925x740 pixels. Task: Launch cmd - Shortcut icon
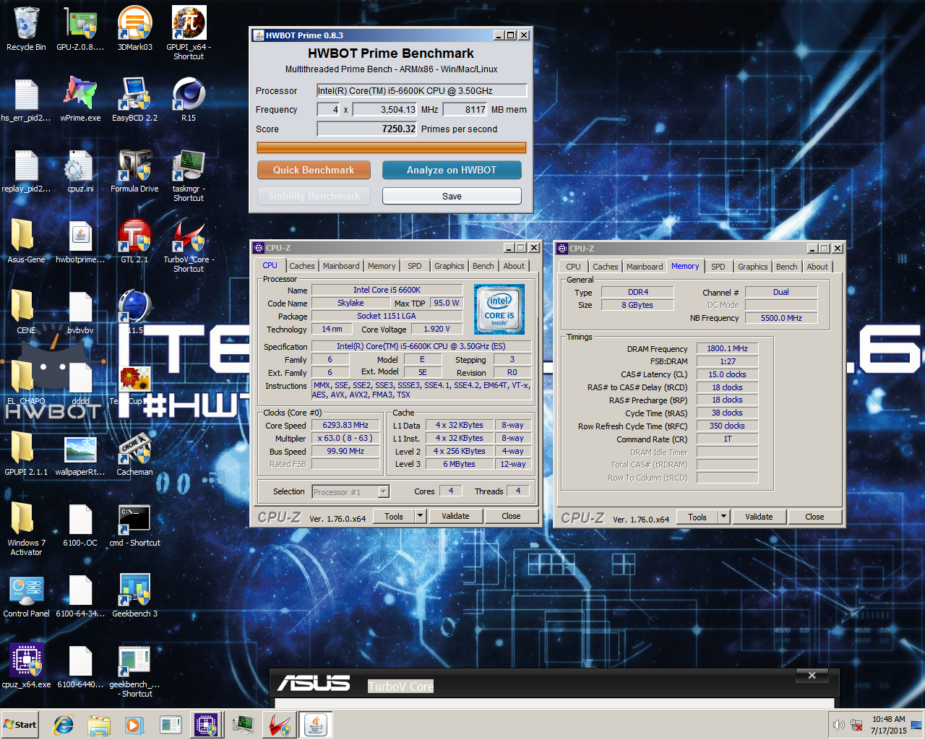[135, 525]
